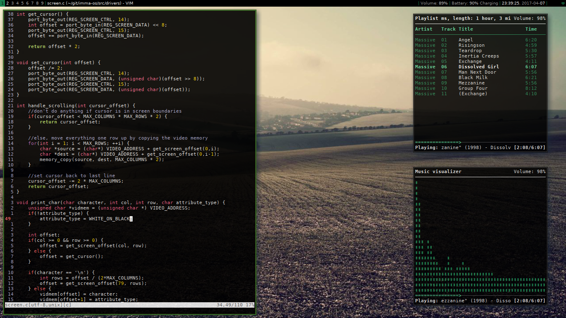Click the 34,49/110 cursor position in Vim

(x=230, y=305)
